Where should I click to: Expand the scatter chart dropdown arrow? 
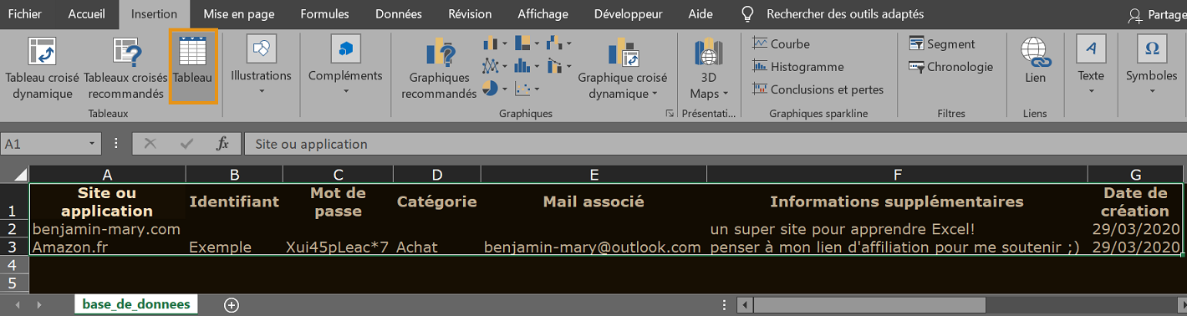pos(537,88)
